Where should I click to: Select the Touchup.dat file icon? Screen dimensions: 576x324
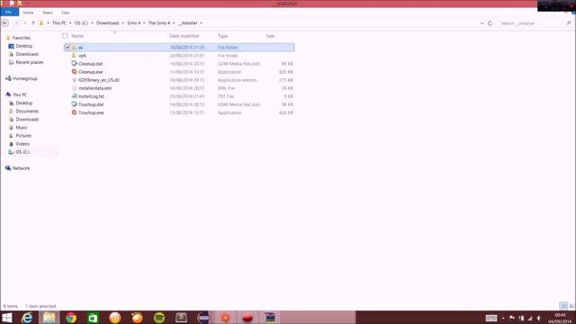tap(74, 104)
